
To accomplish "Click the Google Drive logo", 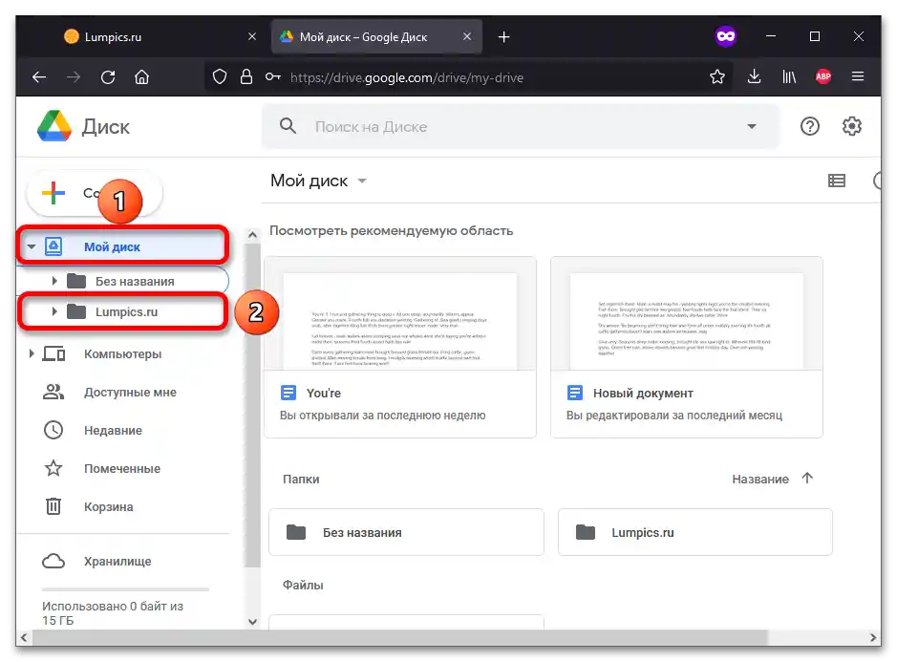I will [54, 126].
